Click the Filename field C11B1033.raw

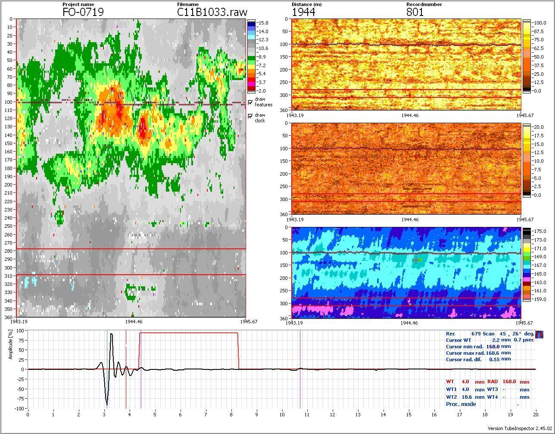[x=212, y=12]
